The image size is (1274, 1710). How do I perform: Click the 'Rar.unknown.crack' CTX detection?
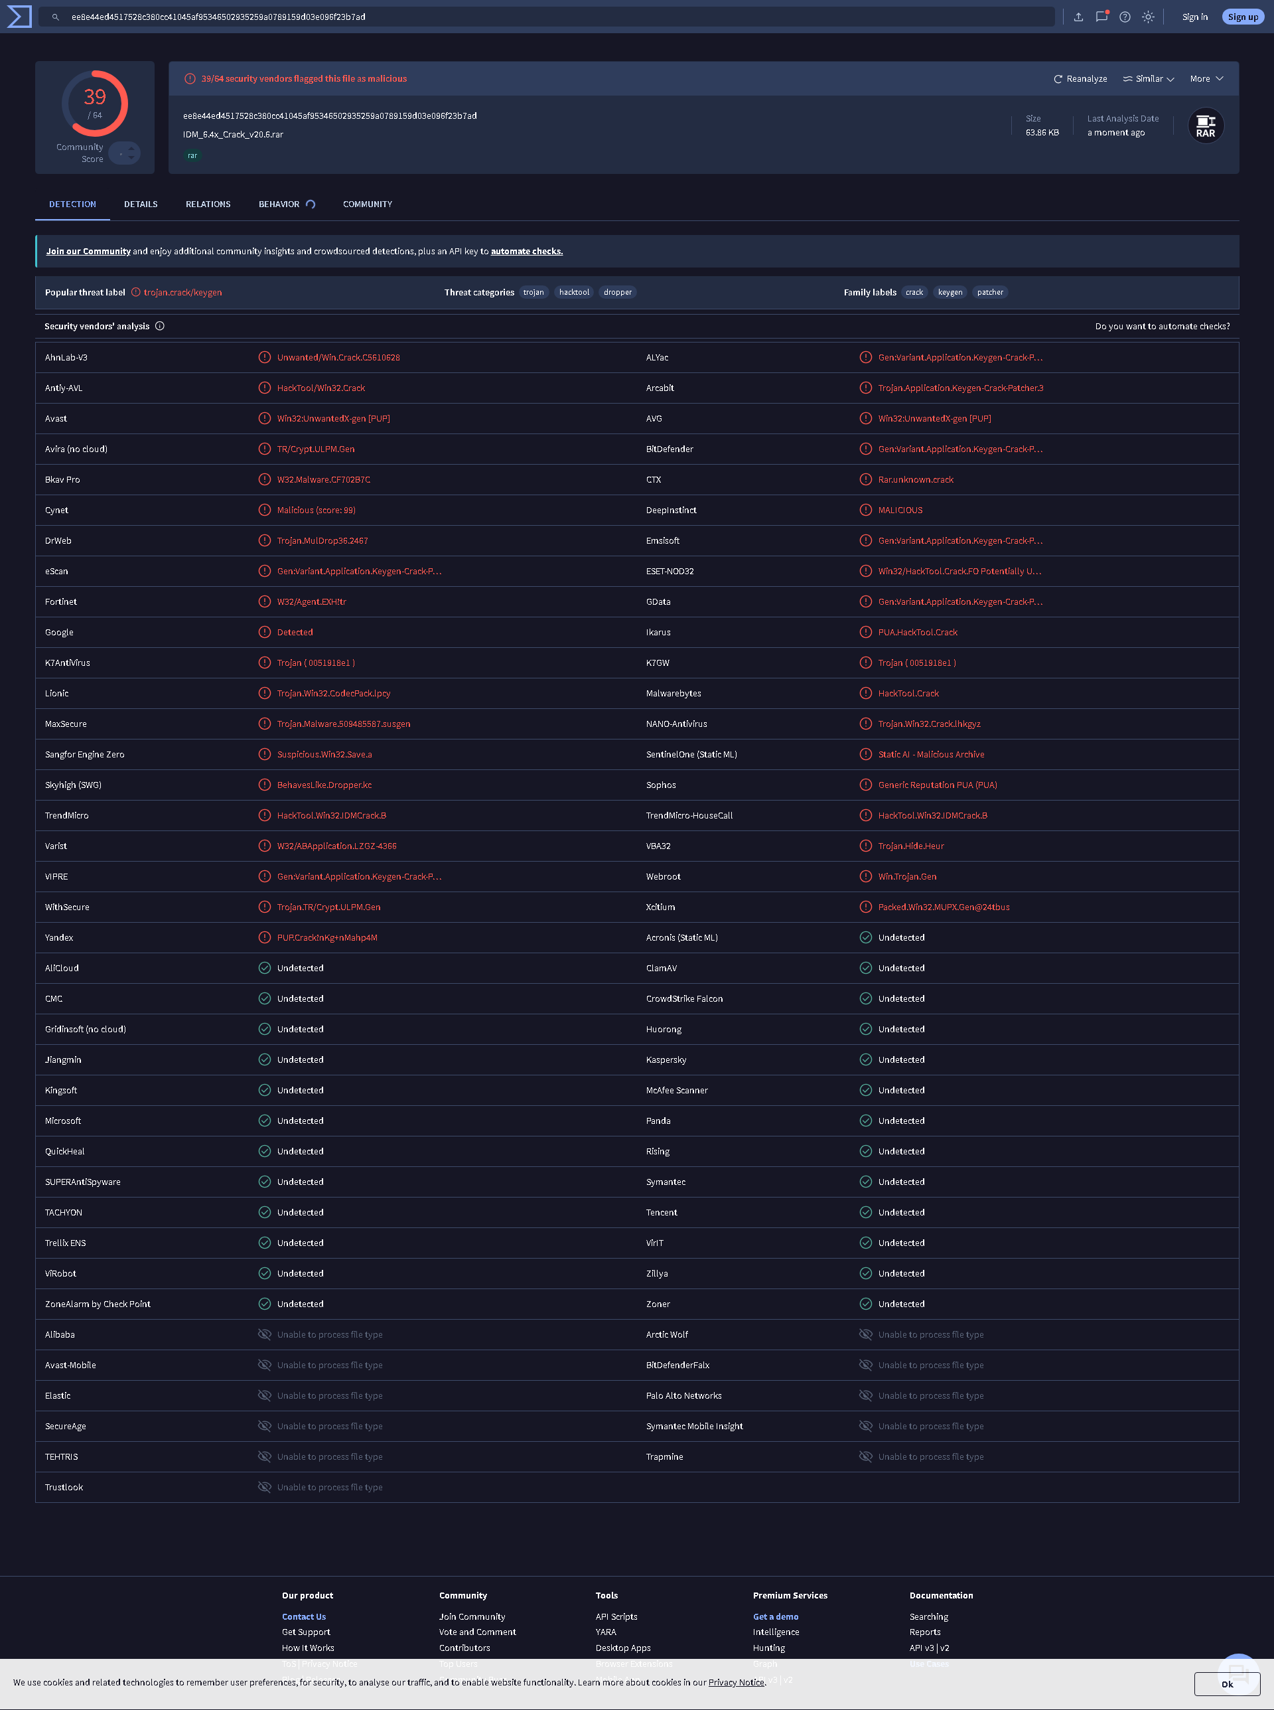click(x=916, y=480)
